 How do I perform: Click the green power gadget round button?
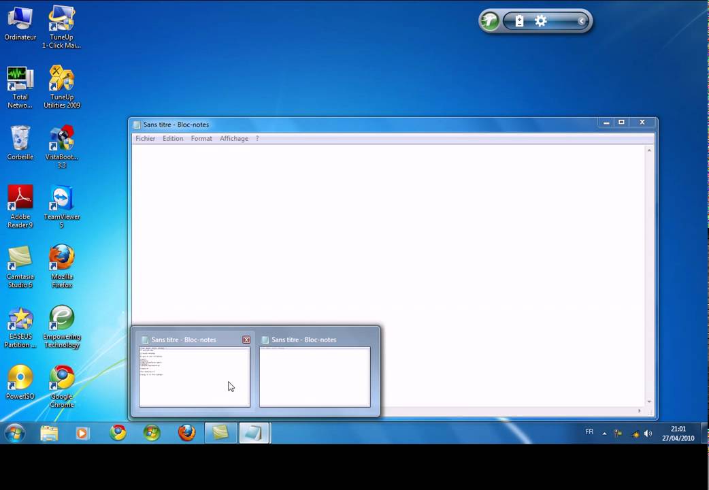pyautogui.click(x=490, y=21)
